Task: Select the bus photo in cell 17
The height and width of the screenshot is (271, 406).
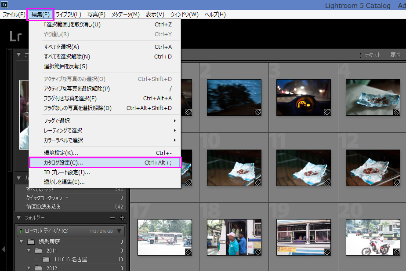Action: tap(165, 237)
